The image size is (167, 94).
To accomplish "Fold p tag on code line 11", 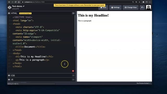I will [11, 60].
